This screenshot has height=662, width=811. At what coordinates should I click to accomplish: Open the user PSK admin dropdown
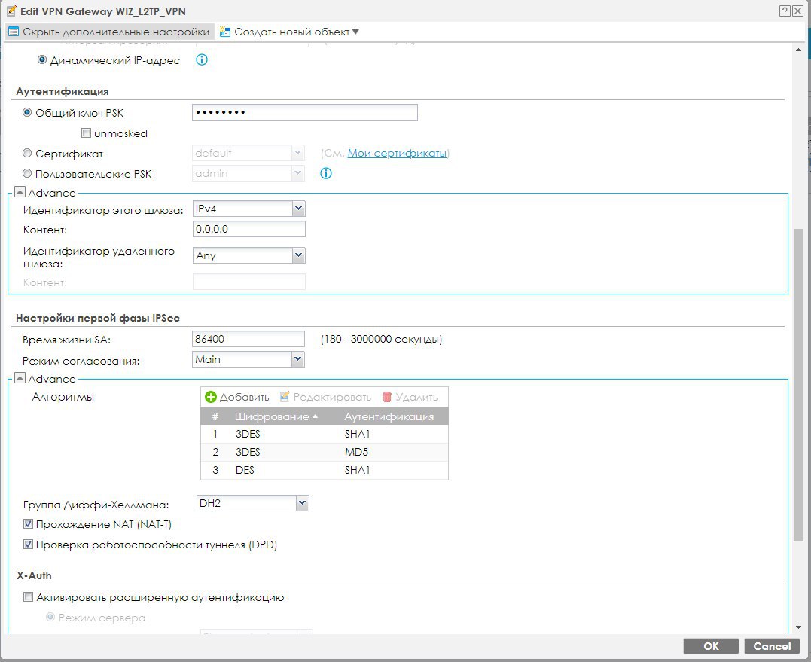coord(298,173)
